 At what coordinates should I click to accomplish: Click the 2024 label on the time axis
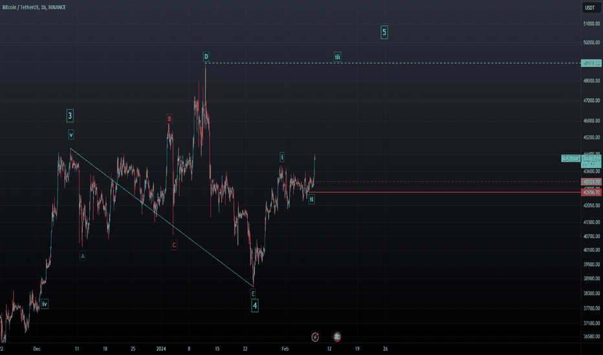(161, 349)
